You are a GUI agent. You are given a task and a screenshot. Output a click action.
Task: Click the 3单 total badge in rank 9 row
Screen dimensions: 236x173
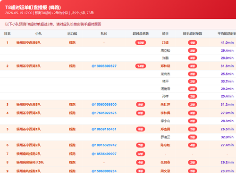pyautogui.click(x=141, y=171)
